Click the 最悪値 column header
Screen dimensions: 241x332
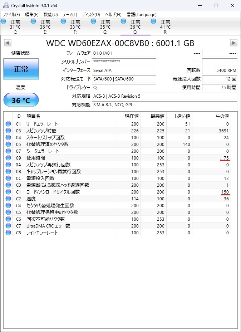click(153, 116)
